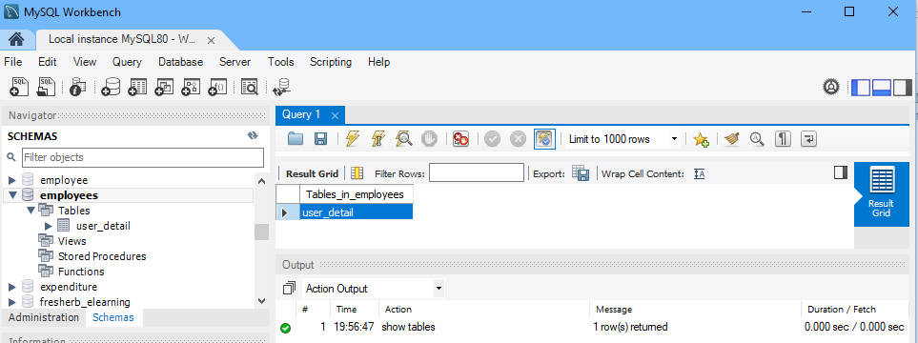
Task: Create a new schema icon
Action: coord(110,87)
